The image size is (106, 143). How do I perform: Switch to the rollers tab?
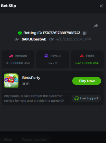6,139
